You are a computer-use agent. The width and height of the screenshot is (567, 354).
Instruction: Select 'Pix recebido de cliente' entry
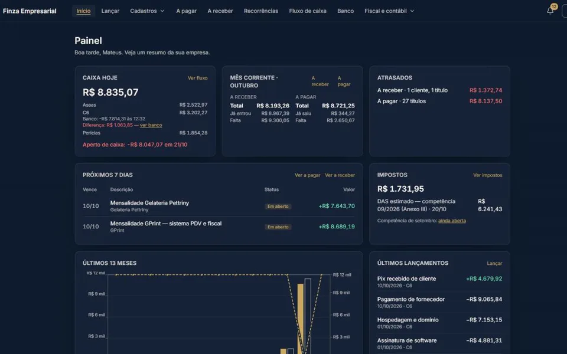coord(439,282)
